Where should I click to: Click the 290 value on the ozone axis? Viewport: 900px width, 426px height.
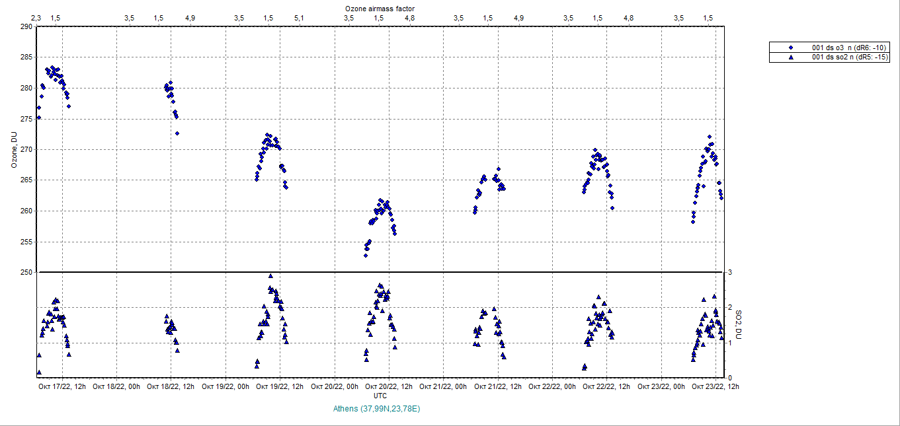coord(26,27)
